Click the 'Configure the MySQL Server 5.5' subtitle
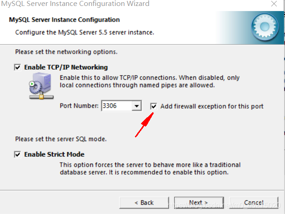 (85, 33)
